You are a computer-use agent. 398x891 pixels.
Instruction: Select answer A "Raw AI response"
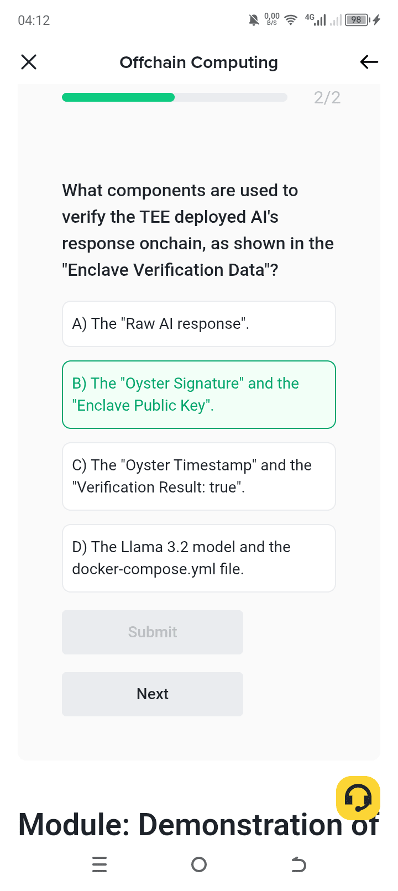click(x=199, y=324)
